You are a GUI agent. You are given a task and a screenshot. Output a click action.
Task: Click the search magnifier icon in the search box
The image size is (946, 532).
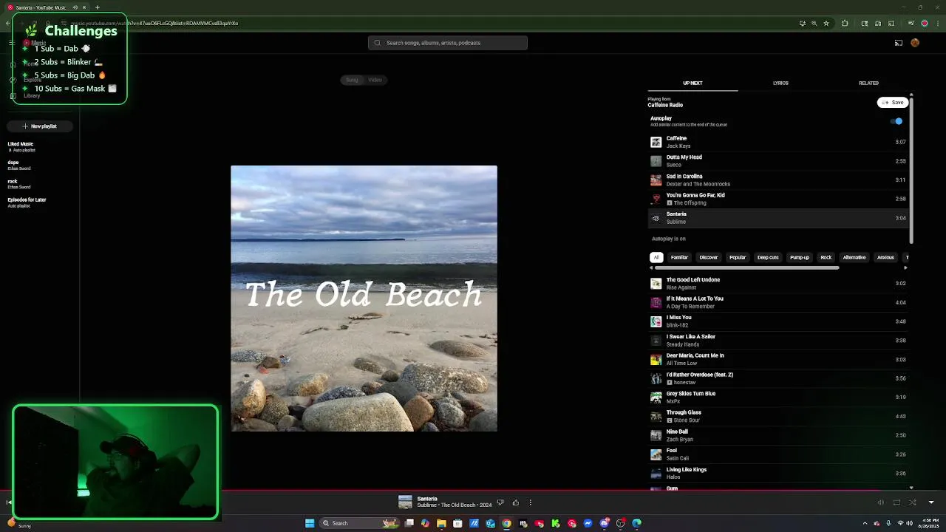[378, 43]
